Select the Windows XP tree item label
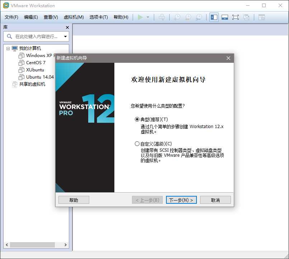Image resolution: width=289 pixels, height=259 pixels. tap(41, 56)
